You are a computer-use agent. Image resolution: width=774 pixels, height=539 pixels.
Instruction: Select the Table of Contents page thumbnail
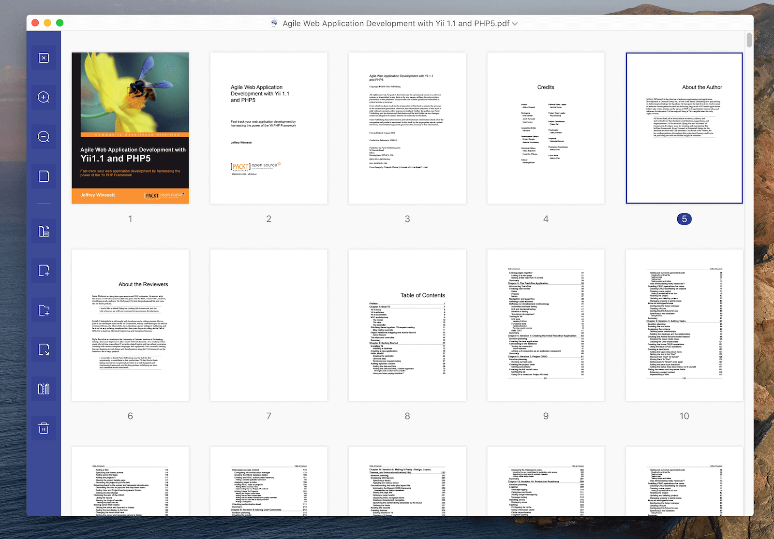coord(407,325)
